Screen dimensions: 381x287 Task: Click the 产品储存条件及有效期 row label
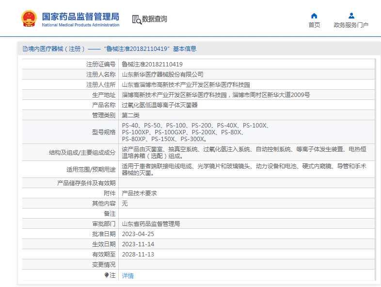pos(86,183)
